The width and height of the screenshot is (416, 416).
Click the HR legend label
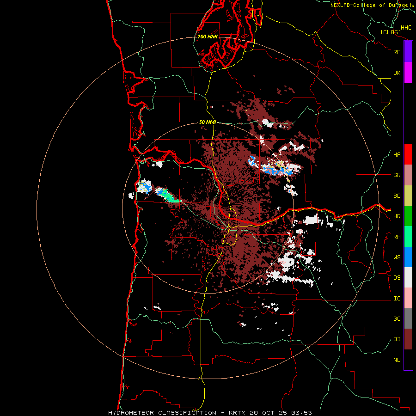tap(397, 216)
